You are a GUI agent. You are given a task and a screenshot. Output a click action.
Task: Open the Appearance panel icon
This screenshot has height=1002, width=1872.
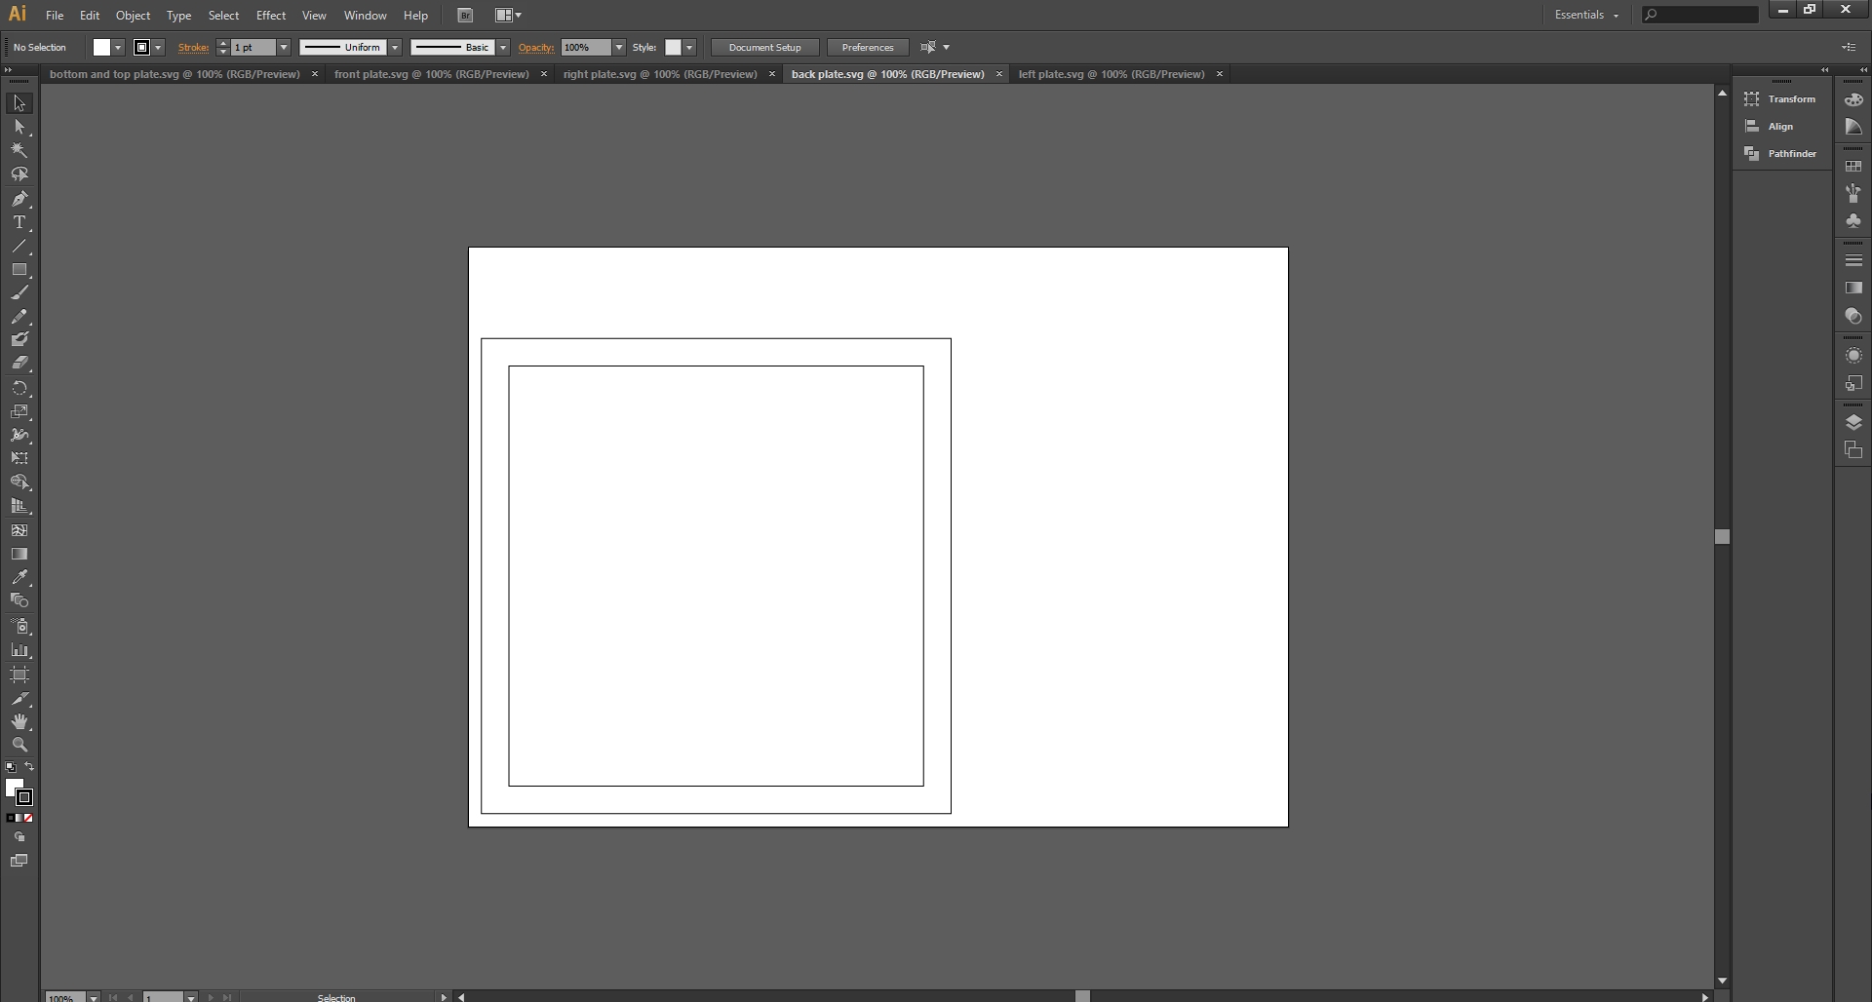(x=1853, y=356)
